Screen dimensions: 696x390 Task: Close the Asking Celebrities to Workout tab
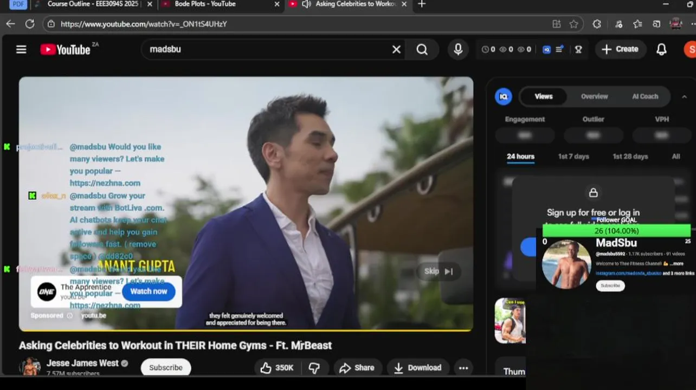pyautogui.click(x=404, y=4)
